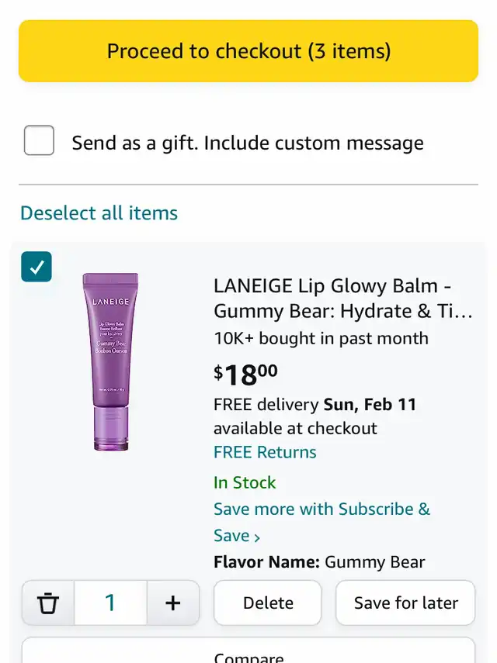Click the Flavor Name Gummy Bear text
Viewport: 497px width, 663px height.
[x=319, y=562]
